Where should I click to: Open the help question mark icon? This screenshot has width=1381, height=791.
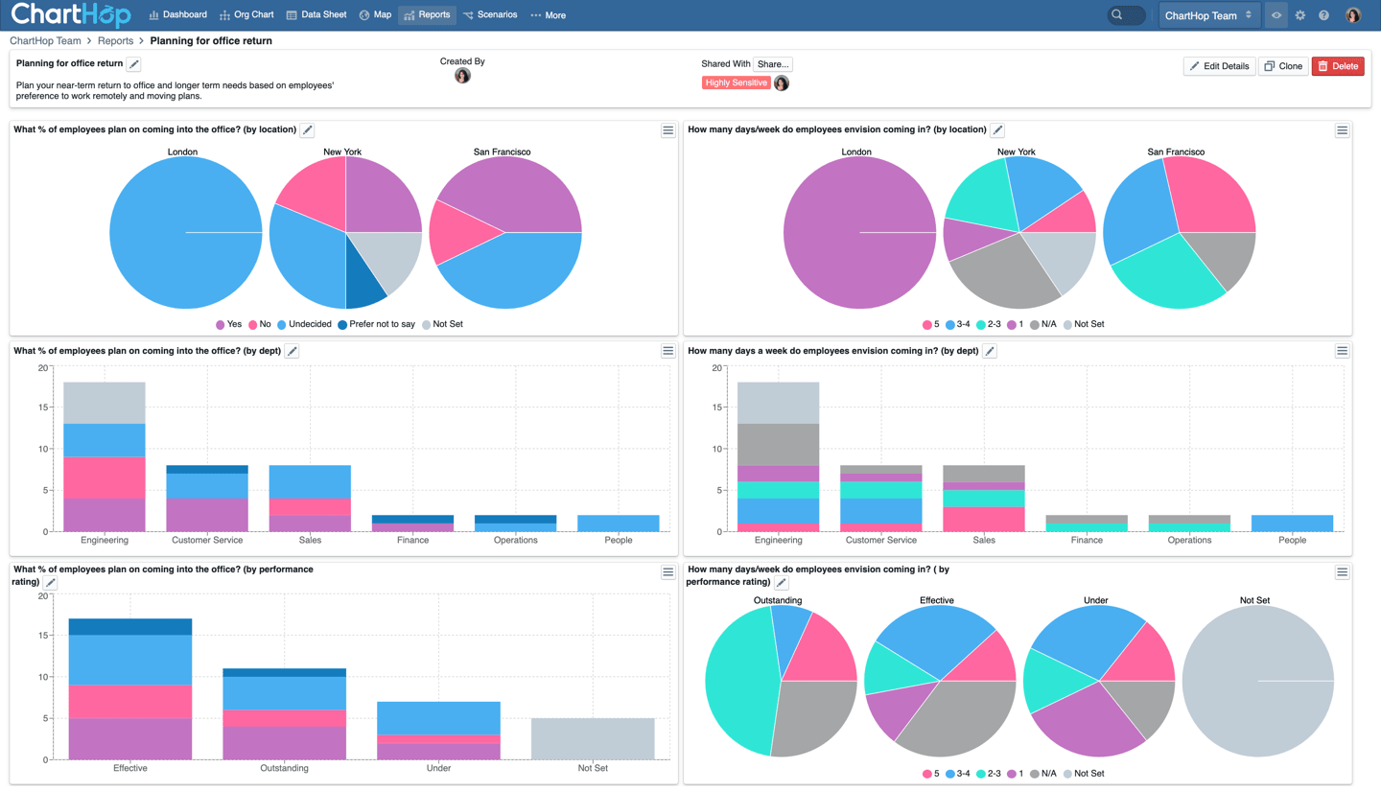(1323, 15)
